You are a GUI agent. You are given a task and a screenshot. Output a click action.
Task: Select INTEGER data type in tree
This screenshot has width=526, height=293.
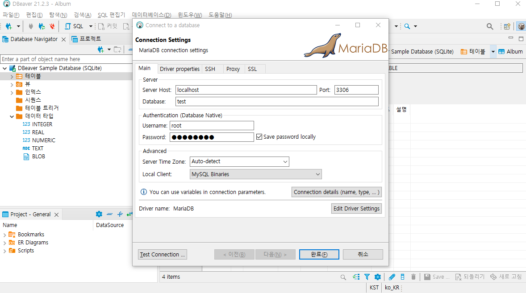[42, 124]
